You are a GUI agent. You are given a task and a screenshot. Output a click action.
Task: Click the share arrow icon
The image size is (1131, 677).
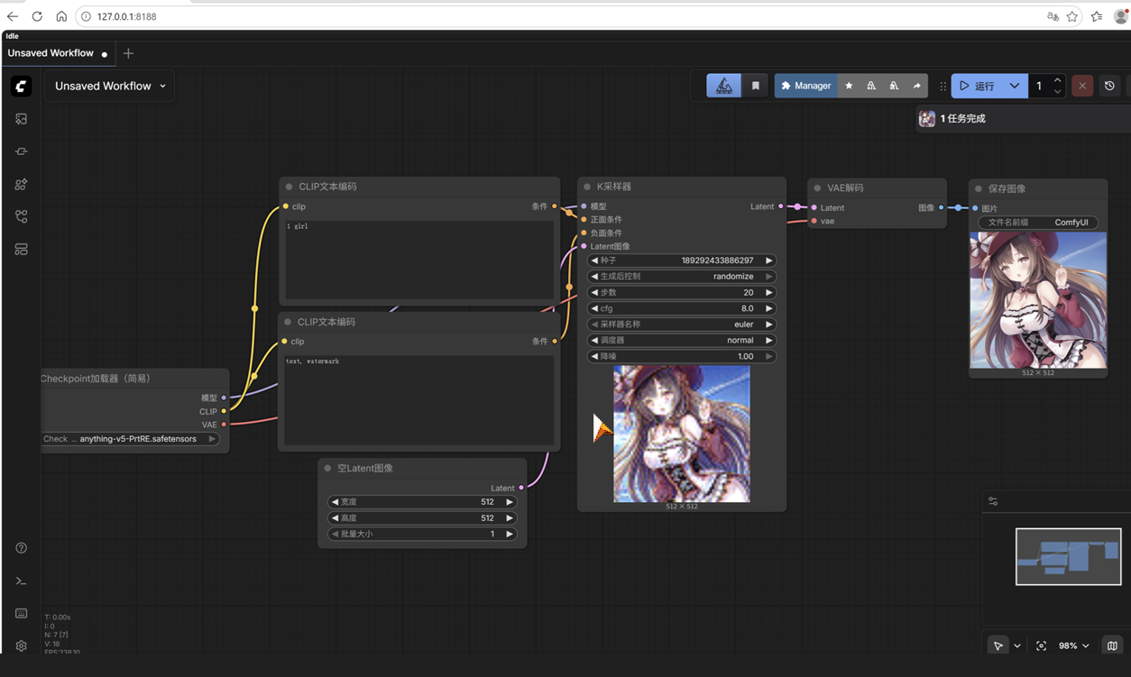pos(916,86)
